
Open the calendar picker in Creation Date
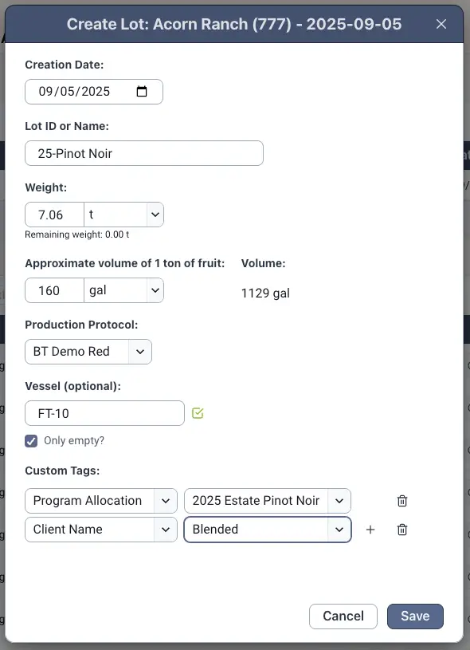(x=142, y=91)
